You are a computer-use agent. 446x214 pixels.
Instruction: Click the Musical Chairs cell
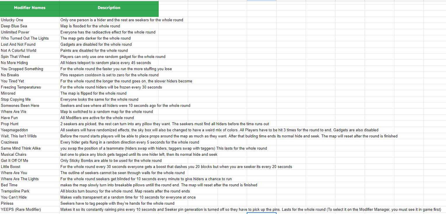click(x=30, y=154)
